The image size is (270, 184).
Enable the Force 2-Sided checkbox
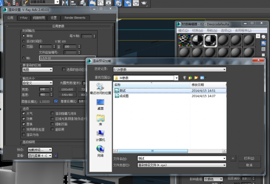tap(52, 124)
